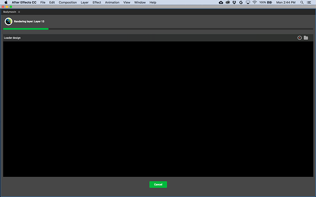The width and height of the screenshot is (316, 197).
Task: Open the After Effects CC menu
Action: [24, 3]
